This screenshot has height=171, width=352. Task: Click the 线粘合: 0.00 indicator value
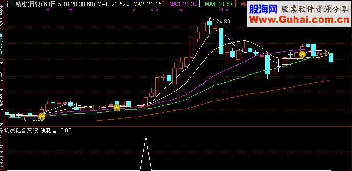(x=56, y=131)
